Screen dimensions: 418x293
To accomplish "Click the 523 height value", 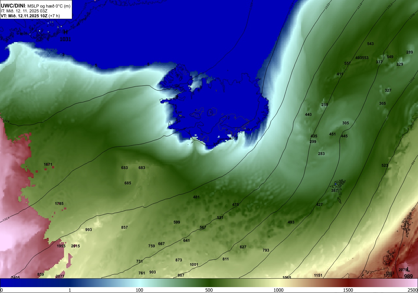I will (385, 165).
